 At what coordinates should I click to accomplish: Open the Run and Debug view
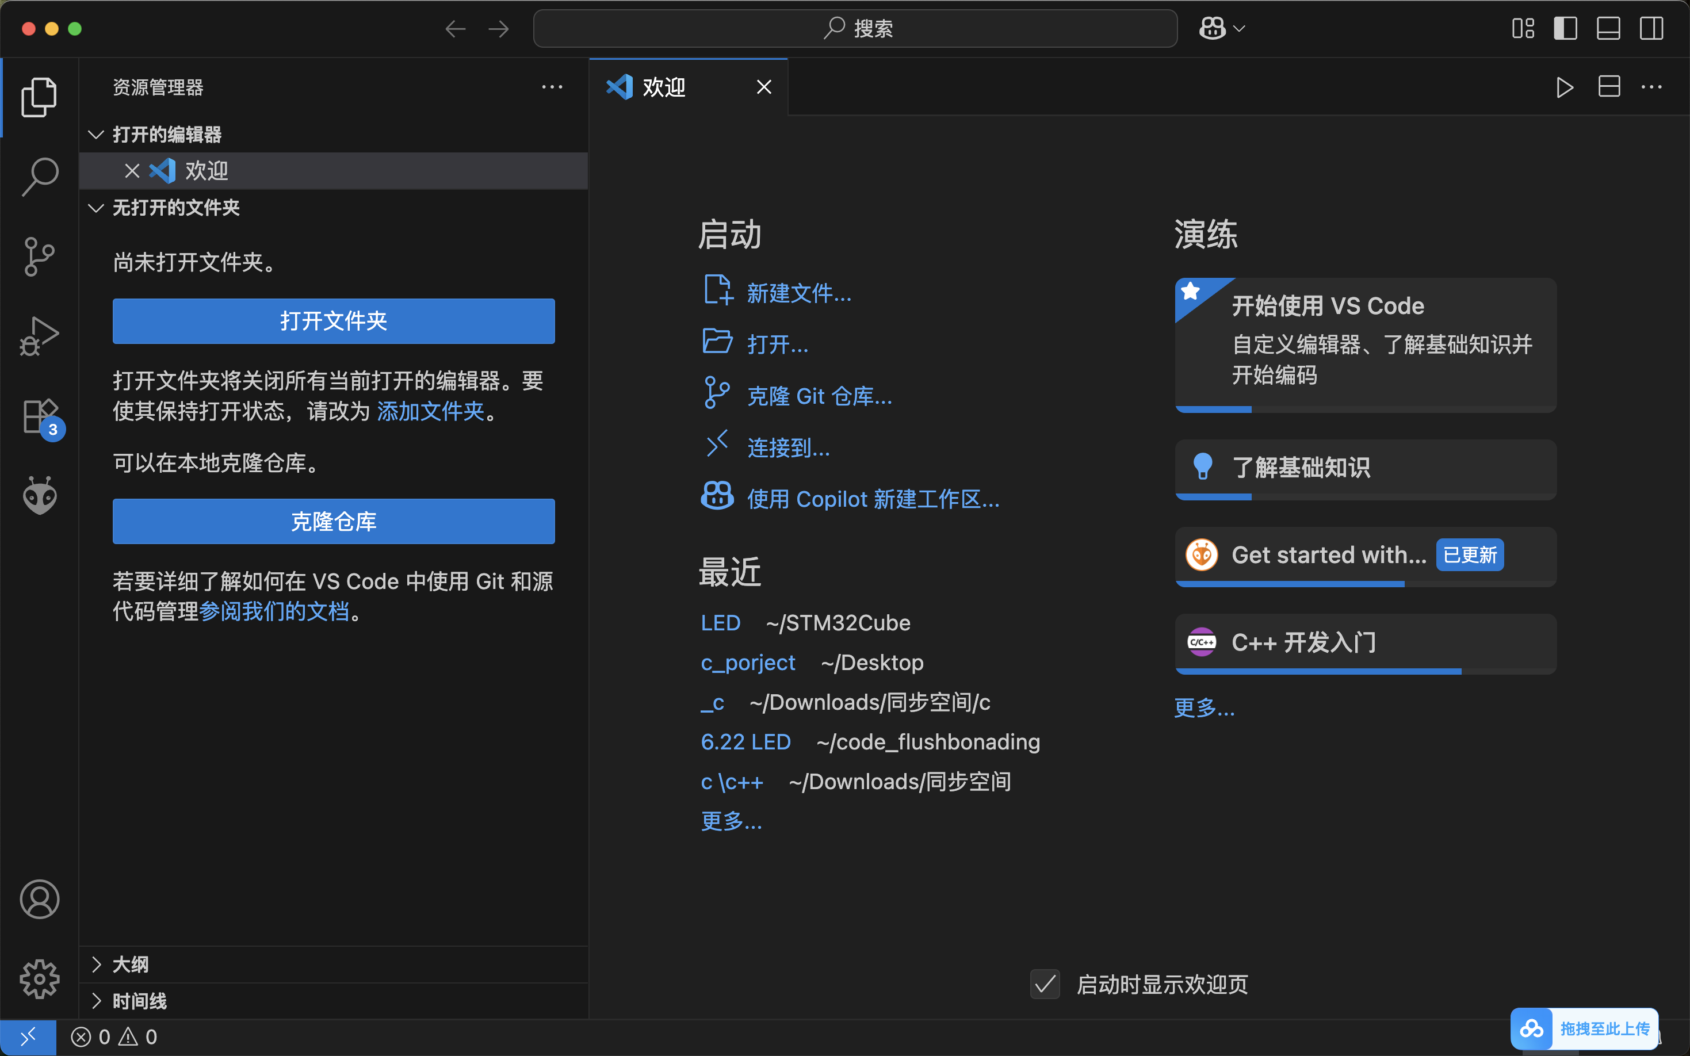tap(39, 336)
